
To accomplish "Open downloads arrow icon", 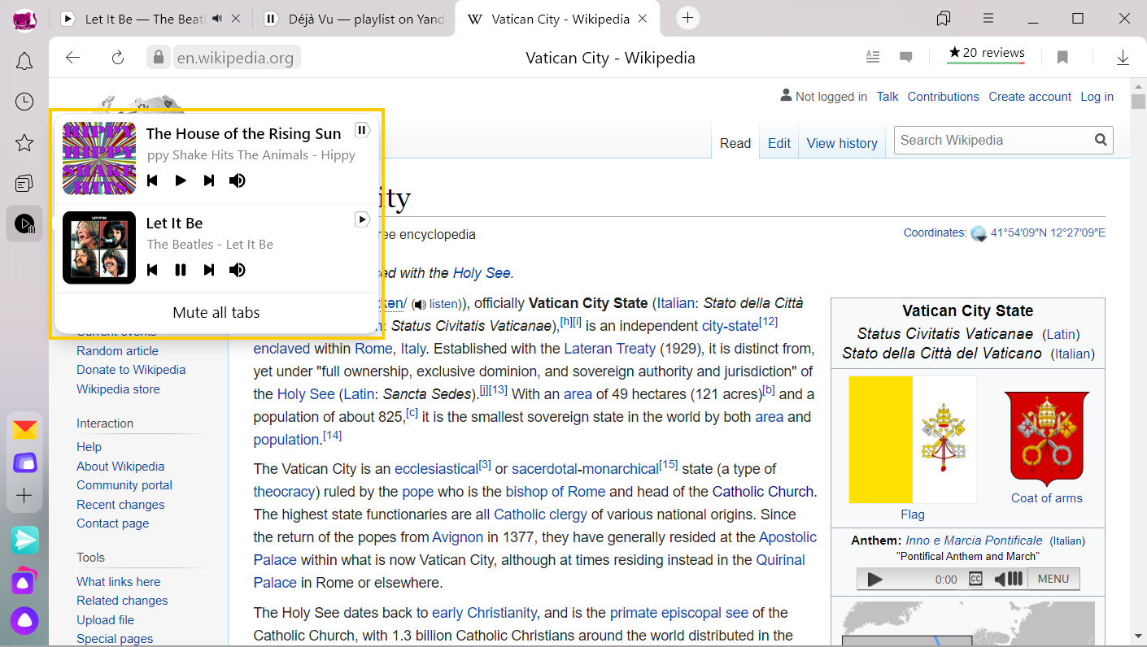I will tap(1123, 57).
